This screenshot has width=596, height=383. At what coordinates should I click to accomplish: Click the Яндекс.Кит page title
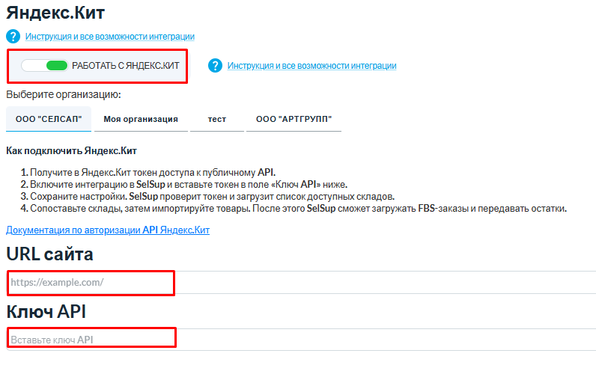[55, 13]
